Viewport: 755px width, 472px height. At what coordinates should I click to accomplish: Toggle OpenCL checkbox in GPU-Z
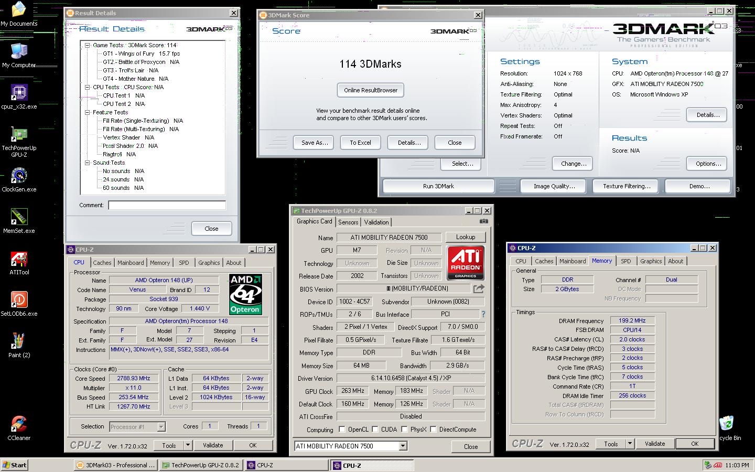342,429
